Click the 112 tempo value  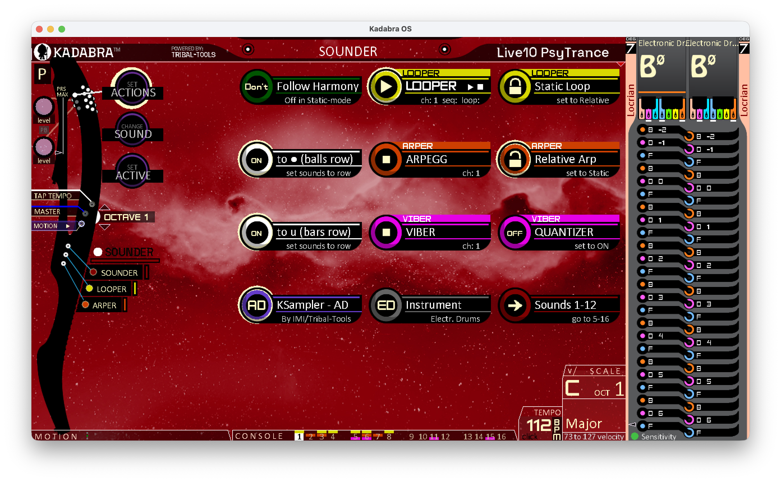539,425
